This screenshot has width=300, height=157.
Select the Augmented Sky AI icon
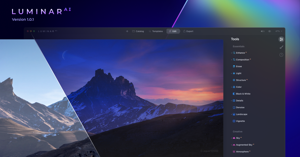point(234,145)
